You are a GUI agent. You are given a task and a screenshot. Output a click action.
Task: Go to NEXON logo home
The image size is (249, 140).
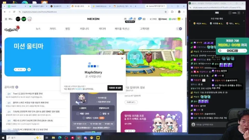click(93, 19)
